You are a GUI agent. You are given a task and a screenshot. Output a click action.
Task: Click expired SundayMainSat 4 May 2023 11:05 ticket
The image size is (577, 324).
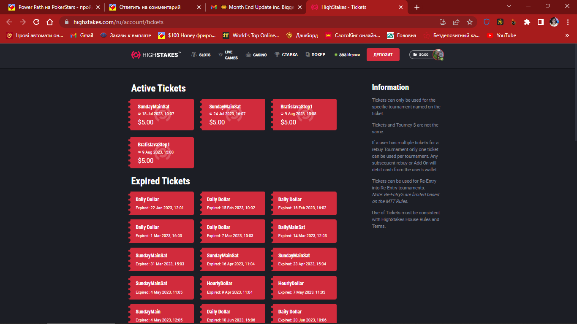161,288
